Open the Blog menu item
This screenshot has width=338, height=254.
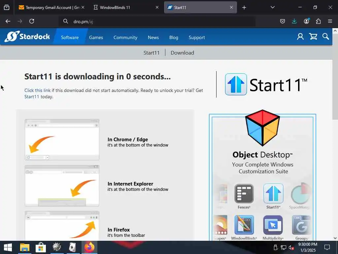point(174,37)
